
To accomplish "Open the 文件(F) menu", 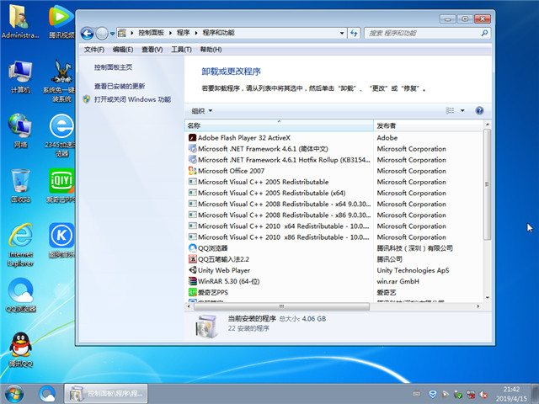I will (93, 50).
